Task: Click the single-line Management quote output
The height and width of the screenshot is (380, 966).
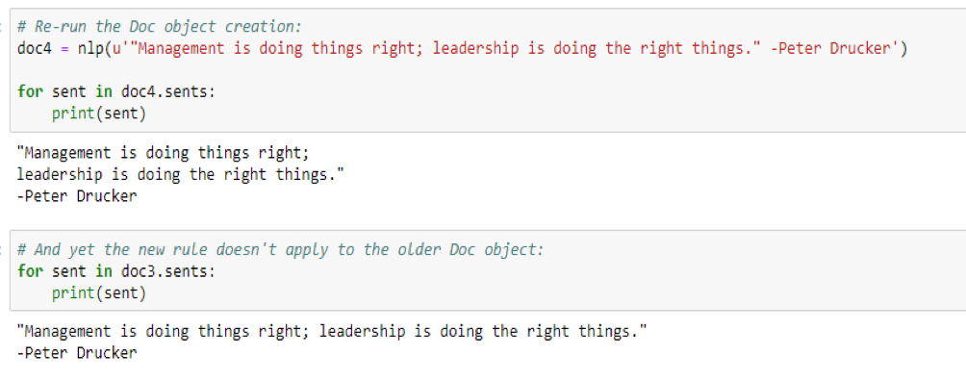Action: [332, 331]
